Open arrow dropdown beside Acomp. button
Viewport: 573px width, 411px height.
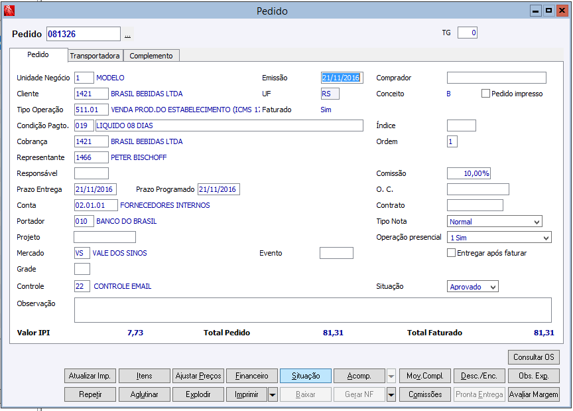pyautogui.click(x=391, y=376)
